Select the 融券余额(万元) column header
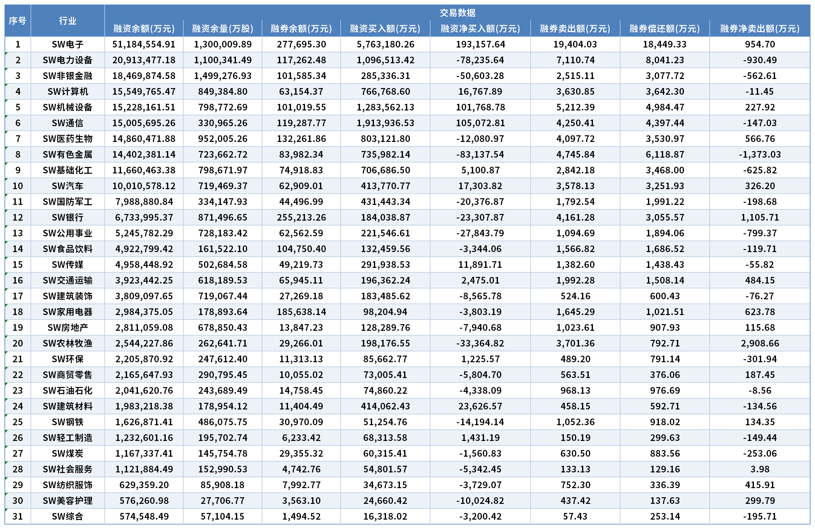 pos(301,28)
